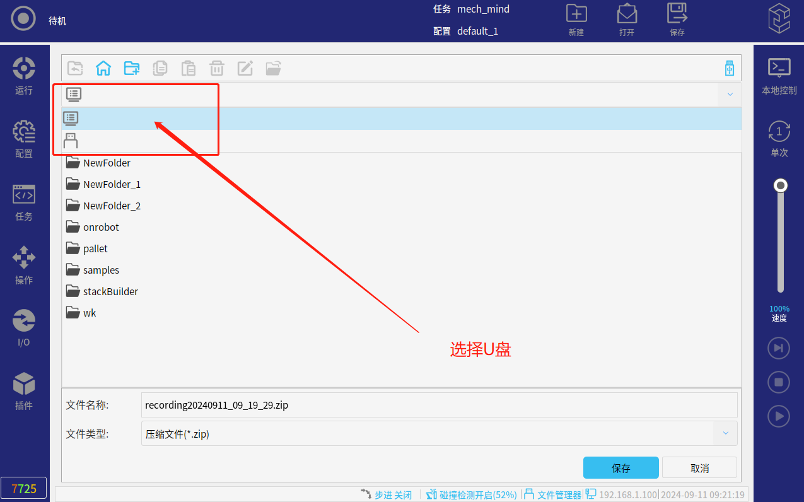Screen dimensions: 804x502
Task: Click the home directory icon
Action: [103, 68]
